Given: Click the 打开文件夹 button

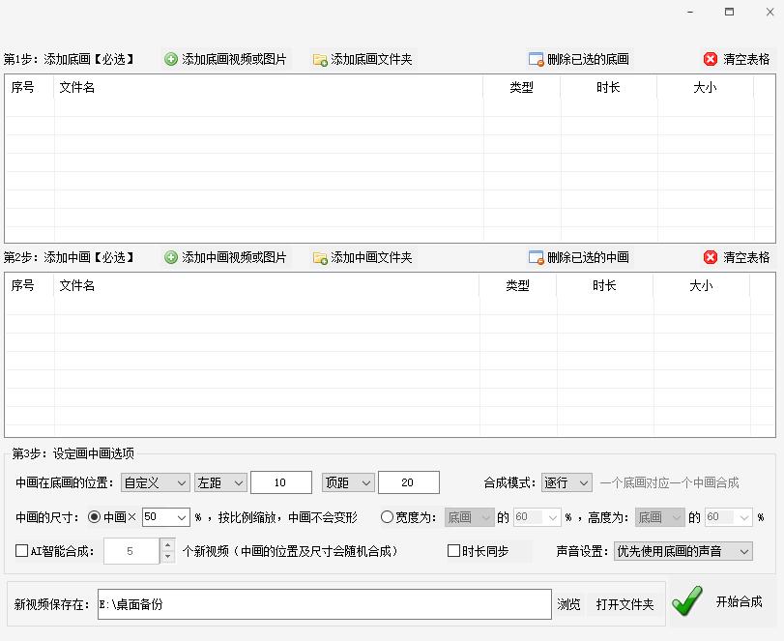Looking at the screenshot, I should [624, 603].
